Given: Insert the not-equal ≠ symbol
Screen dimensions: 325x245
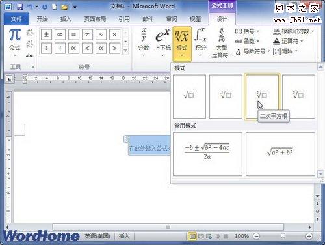Looking at the screenshot, I should [x=87, y=35].
